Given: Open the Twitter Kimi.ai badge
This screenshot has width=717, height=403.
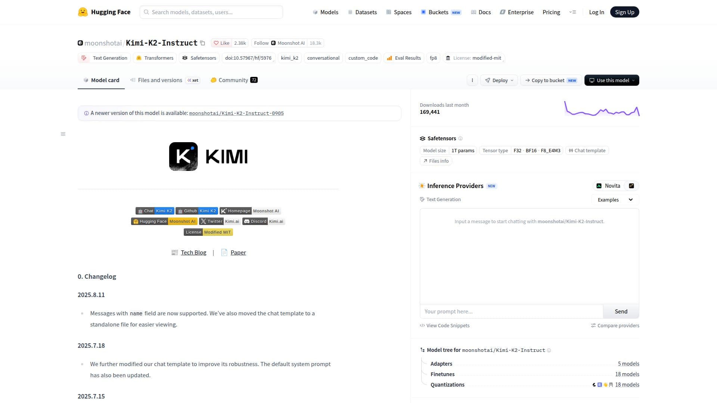Looking at the screenshot, I should [220, 221].
